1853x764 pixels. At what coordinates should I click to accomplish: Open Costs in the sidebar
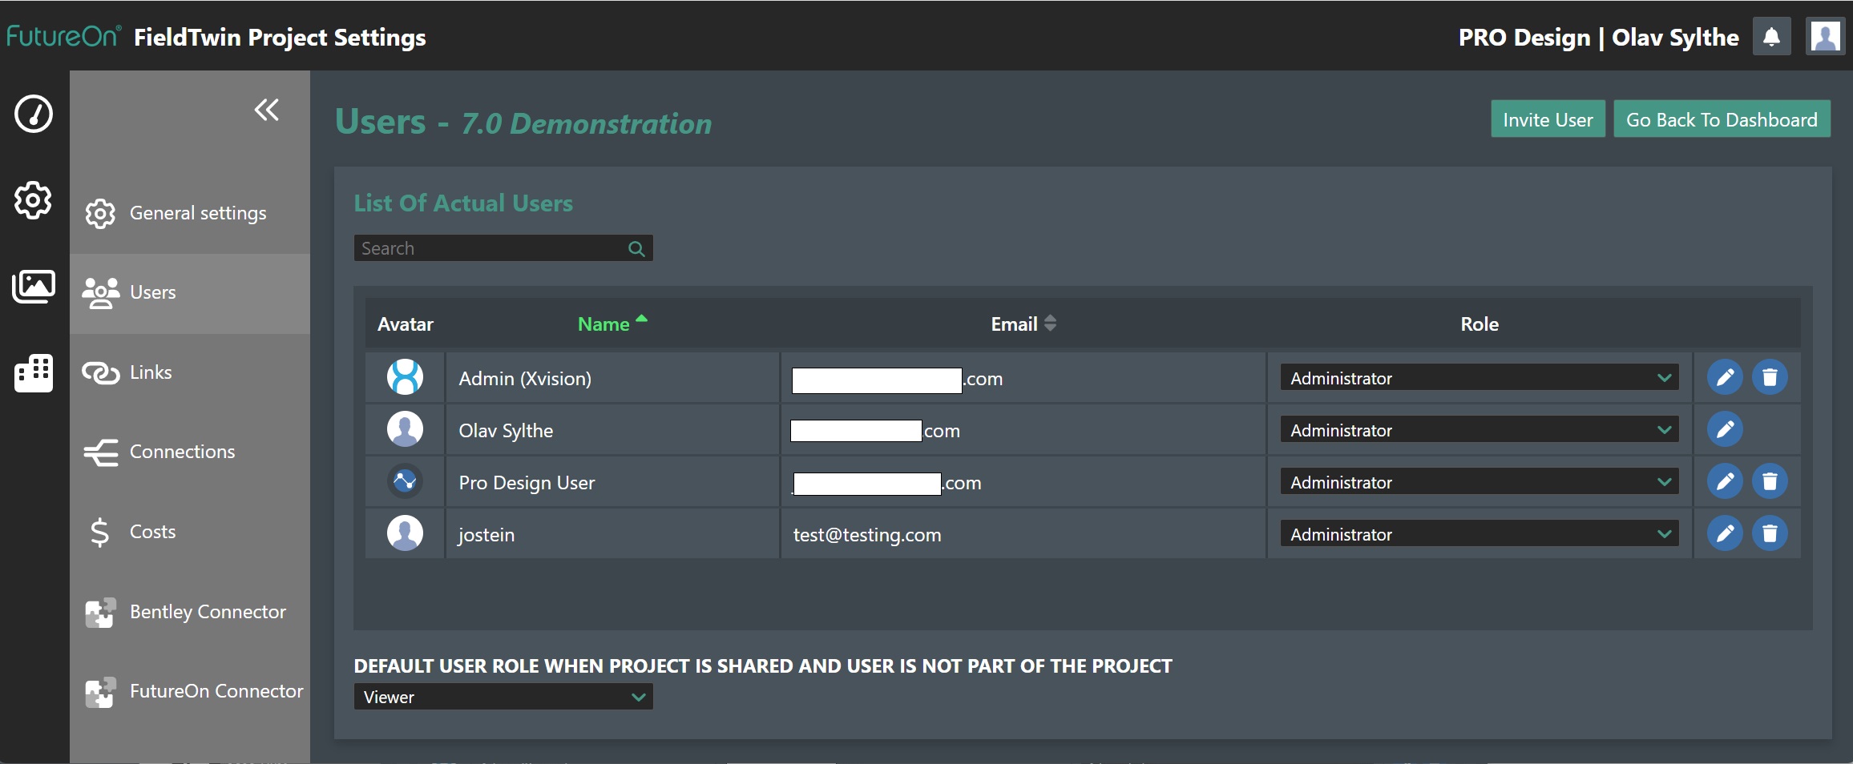click(190, 532)
